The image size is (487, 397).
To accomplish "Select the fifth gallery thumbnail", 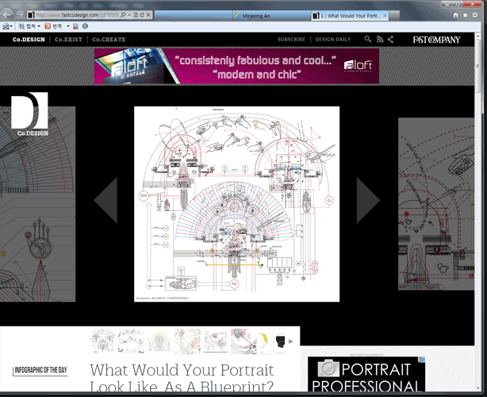I will pyautogui.click(x=216, y=341).
